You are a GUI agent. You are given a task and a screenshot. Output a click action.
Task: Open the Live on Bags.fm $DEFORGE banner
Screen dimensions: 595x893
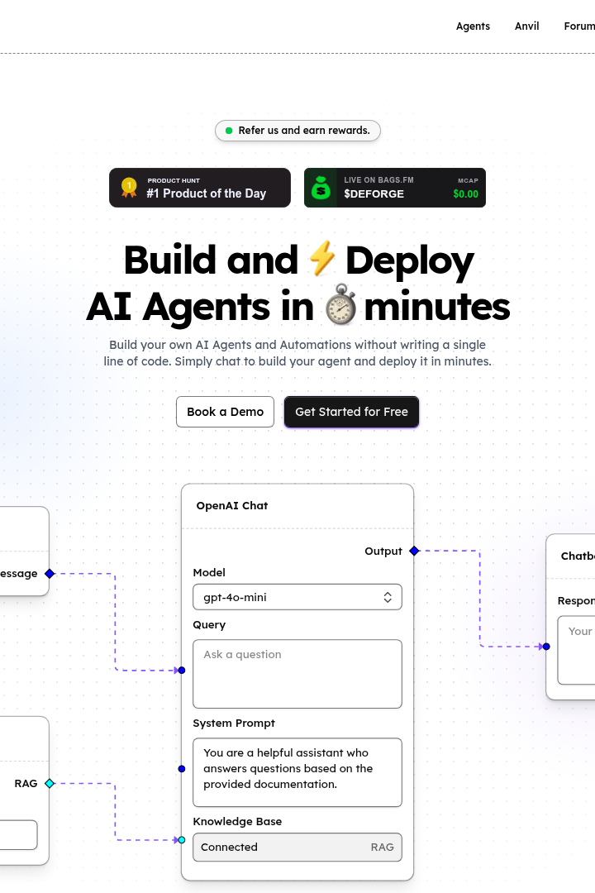click(x=394, y=188)
